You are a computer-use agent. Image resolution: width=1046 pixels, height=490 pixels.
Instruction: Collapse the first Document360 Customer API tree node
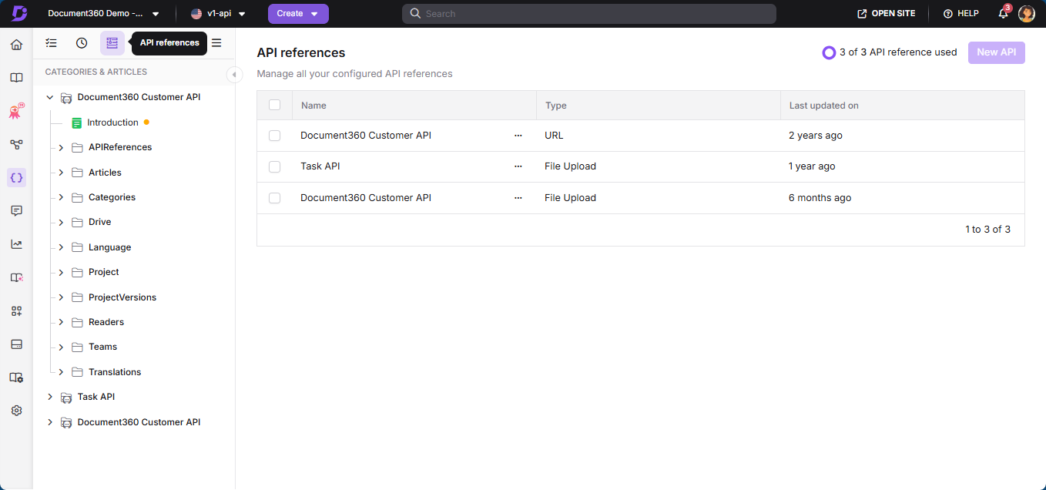coord(50,98)
